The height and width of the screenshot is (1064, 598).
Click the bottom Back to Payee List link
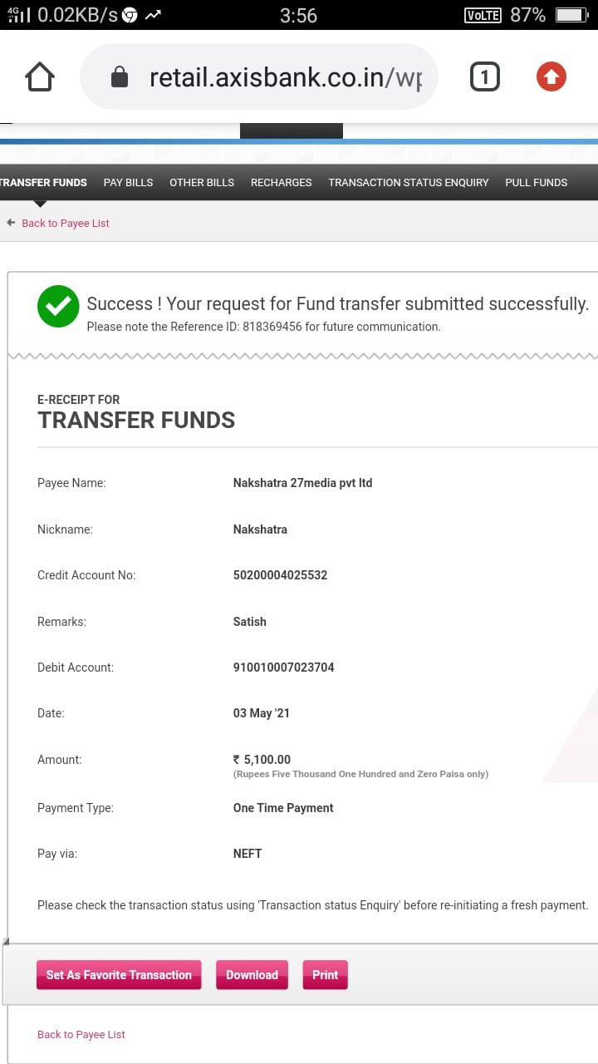[x=81, y=1034]
